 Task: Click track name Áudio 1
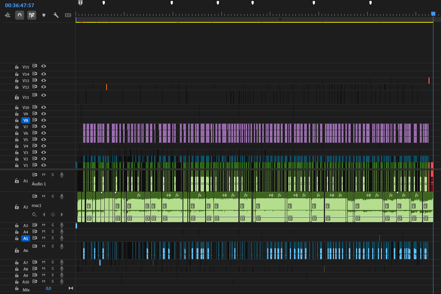pyautogui.click(x=39, y=184)
